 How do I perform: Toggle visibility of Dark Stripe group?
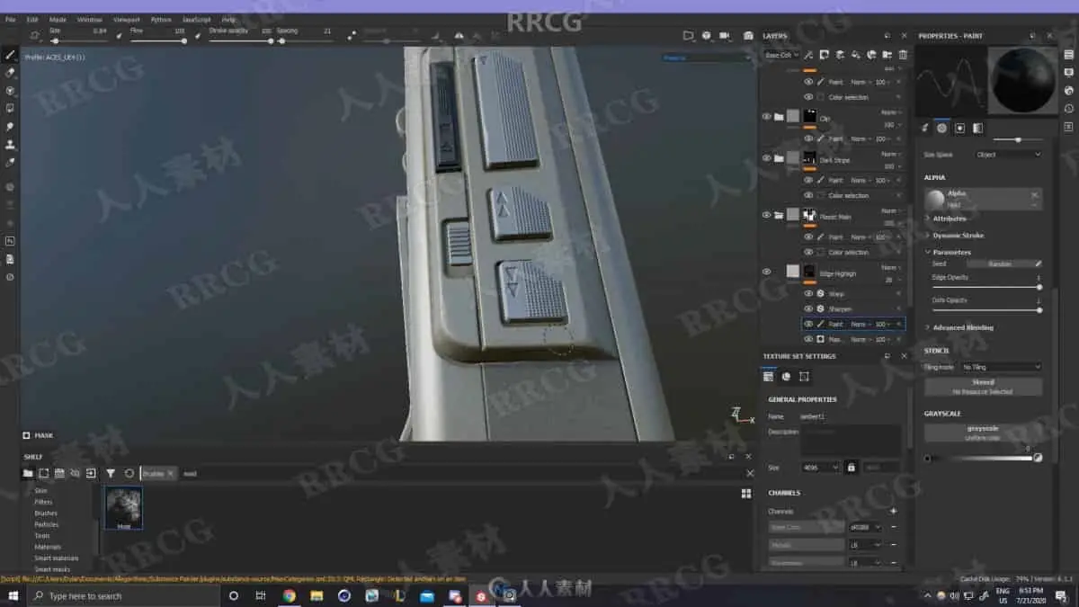766,157
